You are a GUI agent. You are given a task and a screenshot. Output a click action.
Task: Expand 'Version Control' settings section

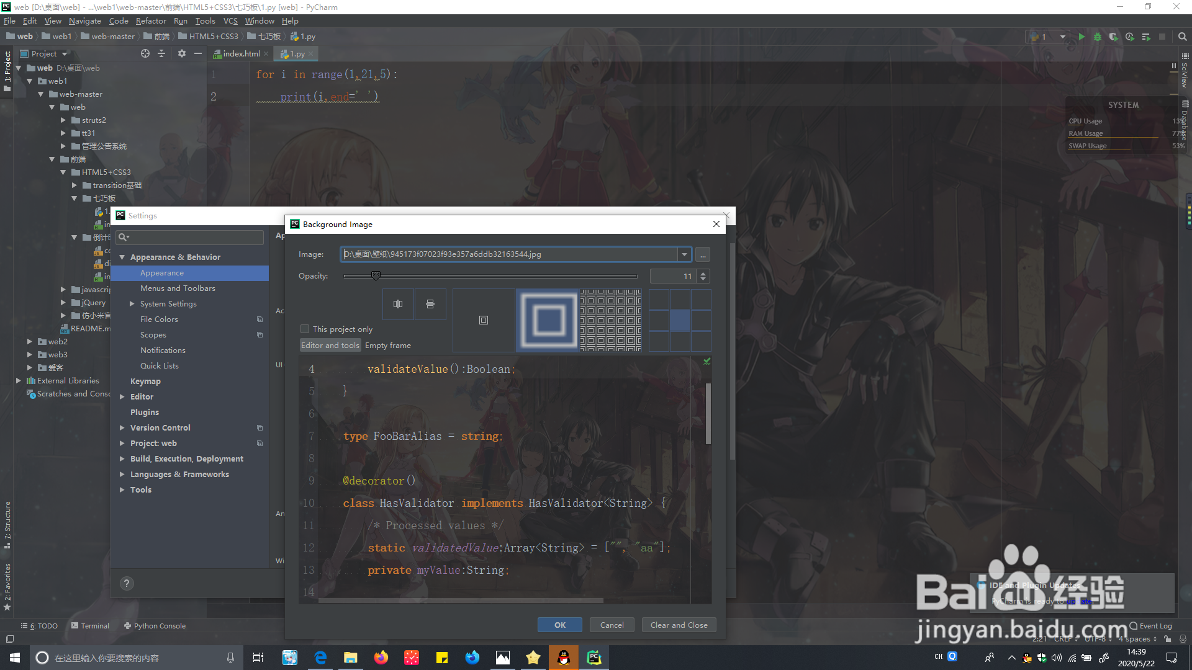point(122,428)
